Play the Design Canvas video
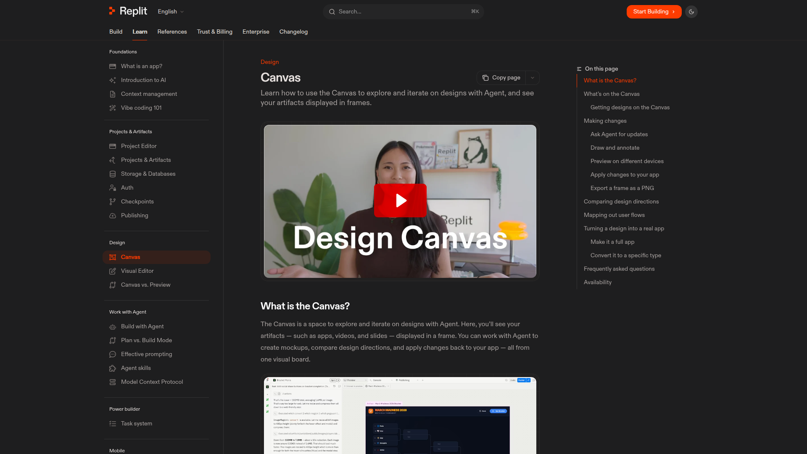This screenshot has height=454, width=807. point(400,201)
